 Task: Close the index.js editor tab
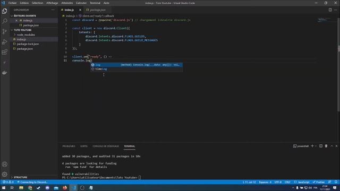80,10
